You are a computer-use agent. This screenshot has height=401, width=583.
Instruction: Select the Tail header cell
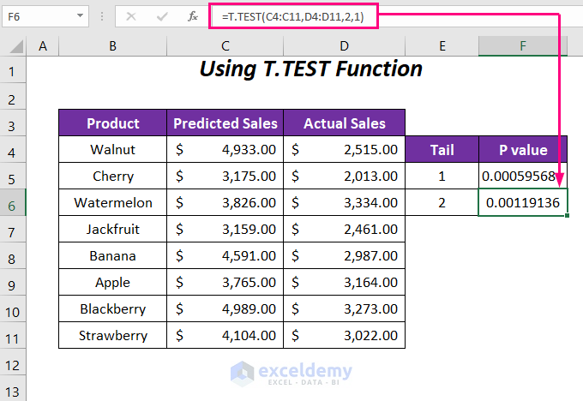tap(442, 150)
